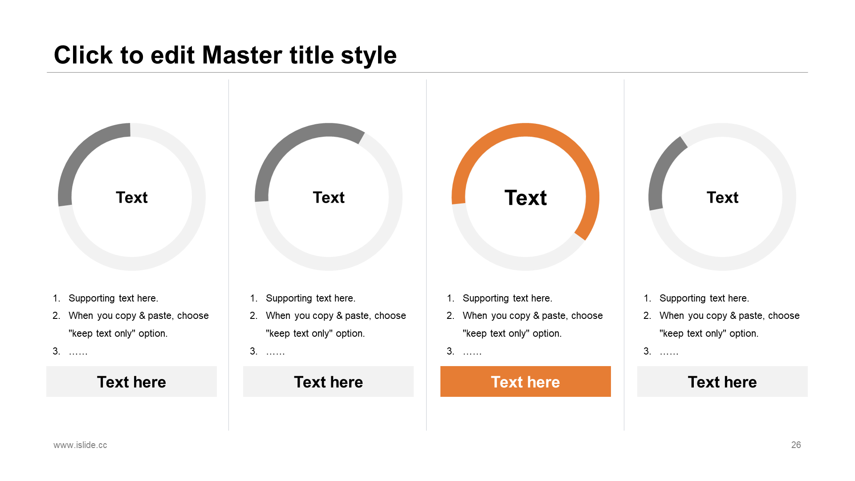Image resolution: width=855 pixels, height=481 pixels.
Task: Click the first gray 'Text here' box
Action: (x=131, y=382)
